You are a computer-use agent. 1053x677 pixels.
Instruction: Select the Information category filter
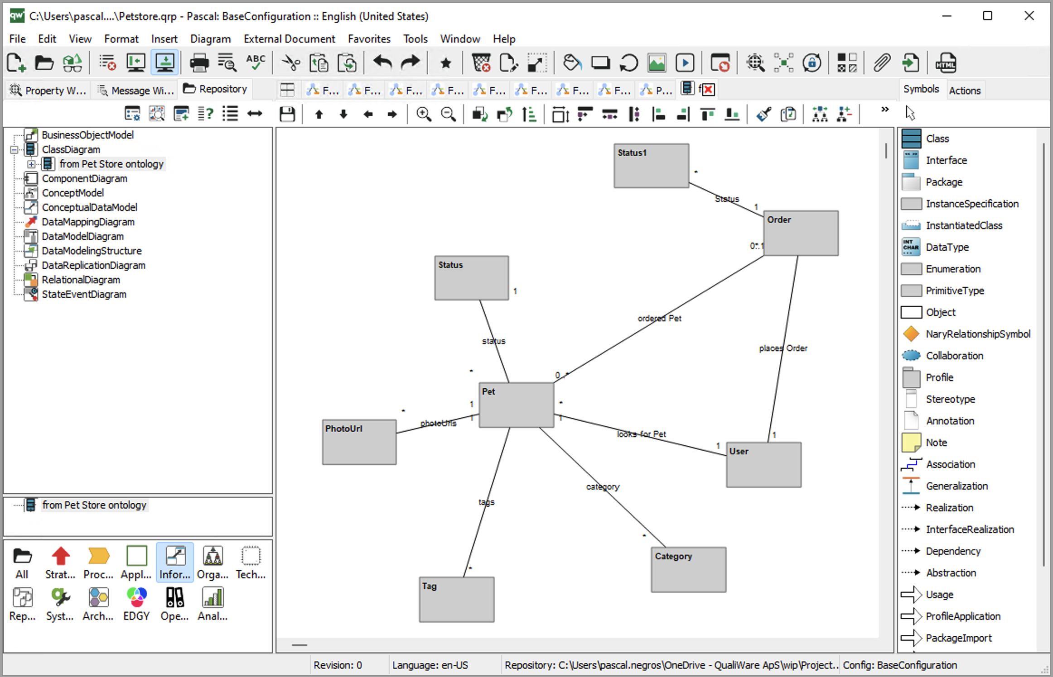pyautogui.click(x=175, y=563)
